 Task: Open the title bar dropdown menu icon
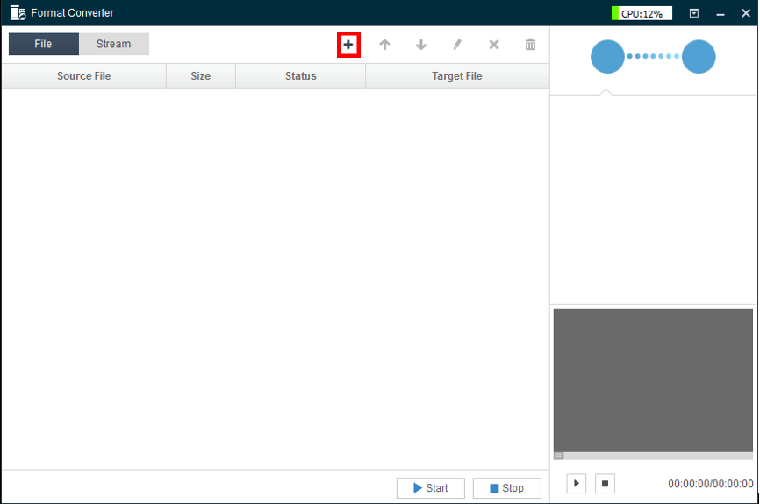tap(694, 13)
